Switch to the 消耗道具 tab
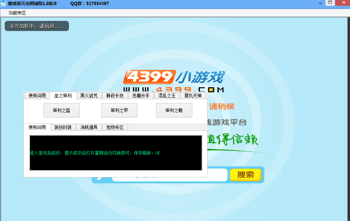Viewport: 350px width, 221px height. 89,127
